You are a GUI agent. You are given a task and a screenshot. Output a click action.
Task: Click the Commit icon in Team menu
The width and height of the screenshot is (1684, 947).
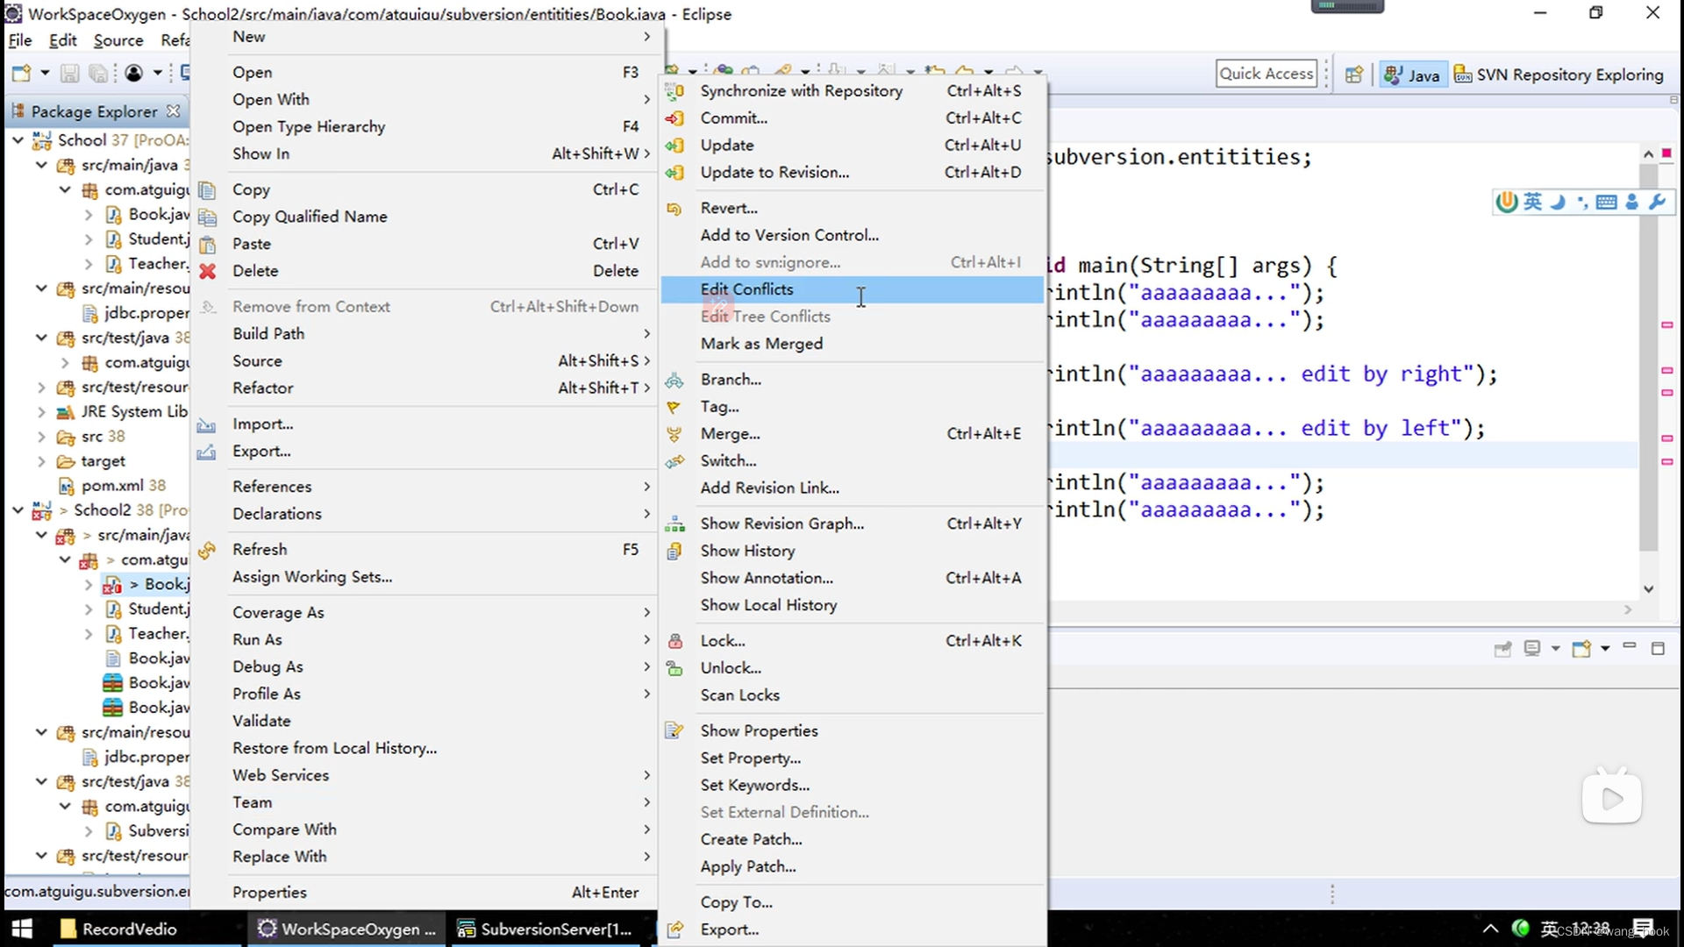click(674, 117)
